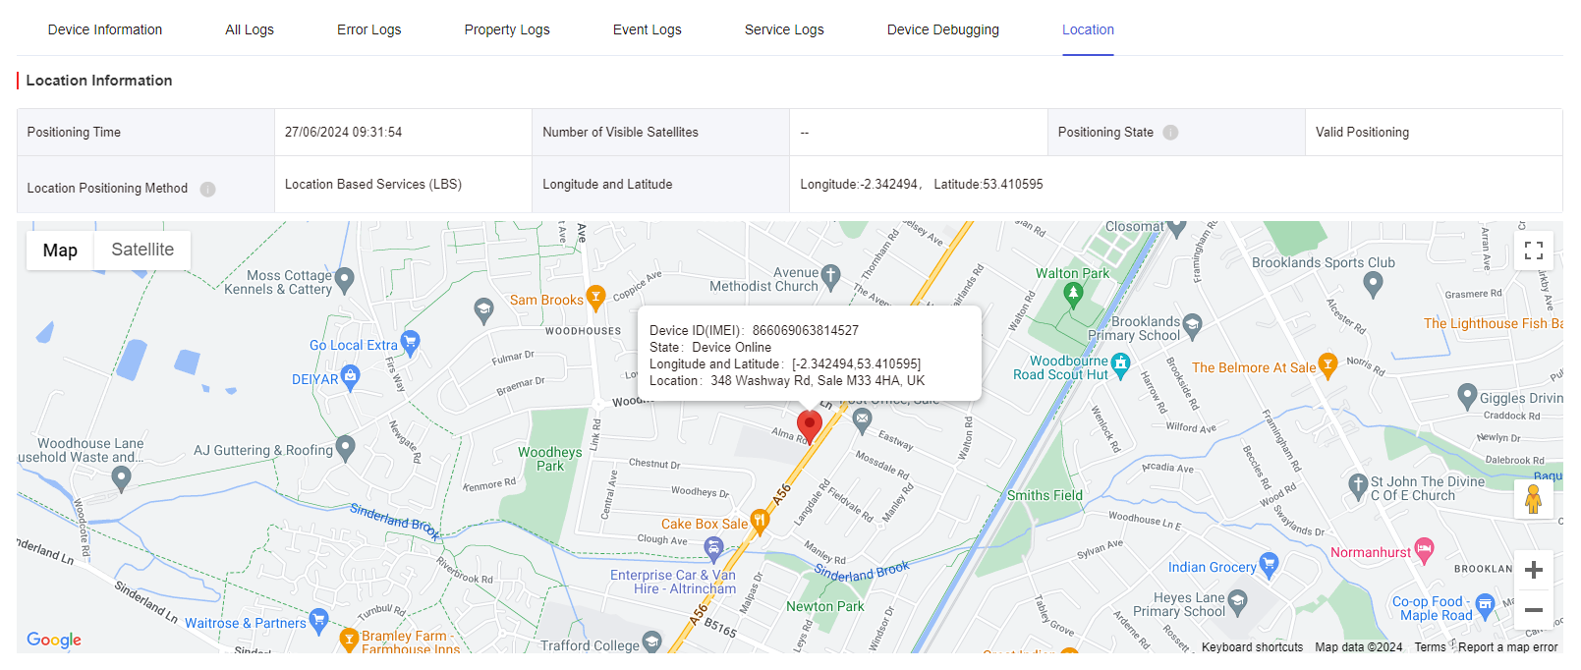Click the Smiths Field map label
The width and height of the screenshot is (1581, 670).
[1045, 495]
